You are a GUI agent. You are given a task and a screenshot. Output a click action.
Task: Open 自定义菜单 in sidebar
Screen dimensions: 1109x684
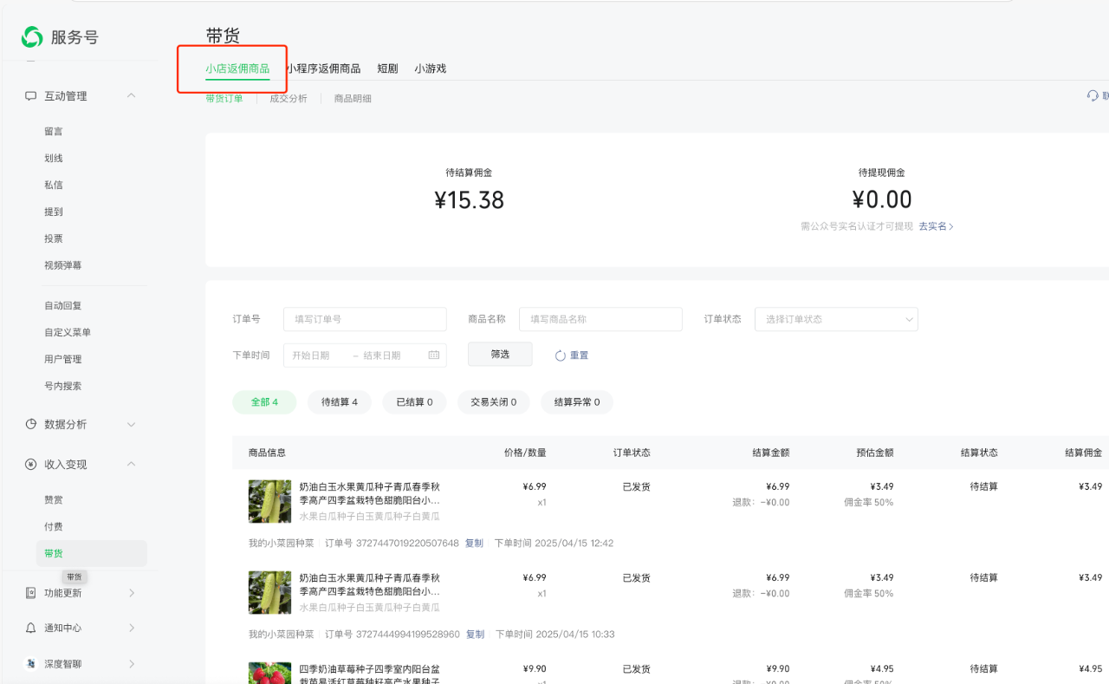click(68, 333)
